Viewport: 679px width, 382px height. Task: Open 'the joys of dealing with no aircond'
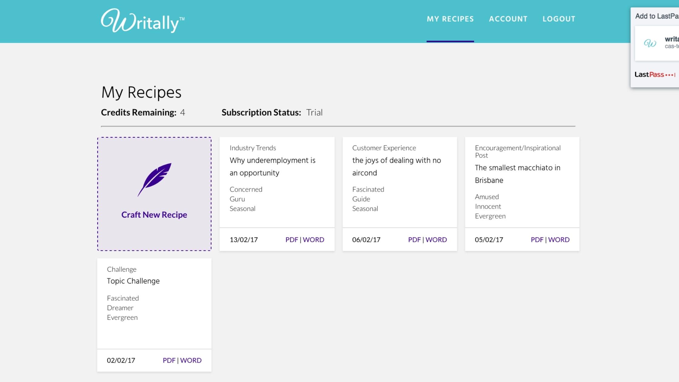(396, 166)
